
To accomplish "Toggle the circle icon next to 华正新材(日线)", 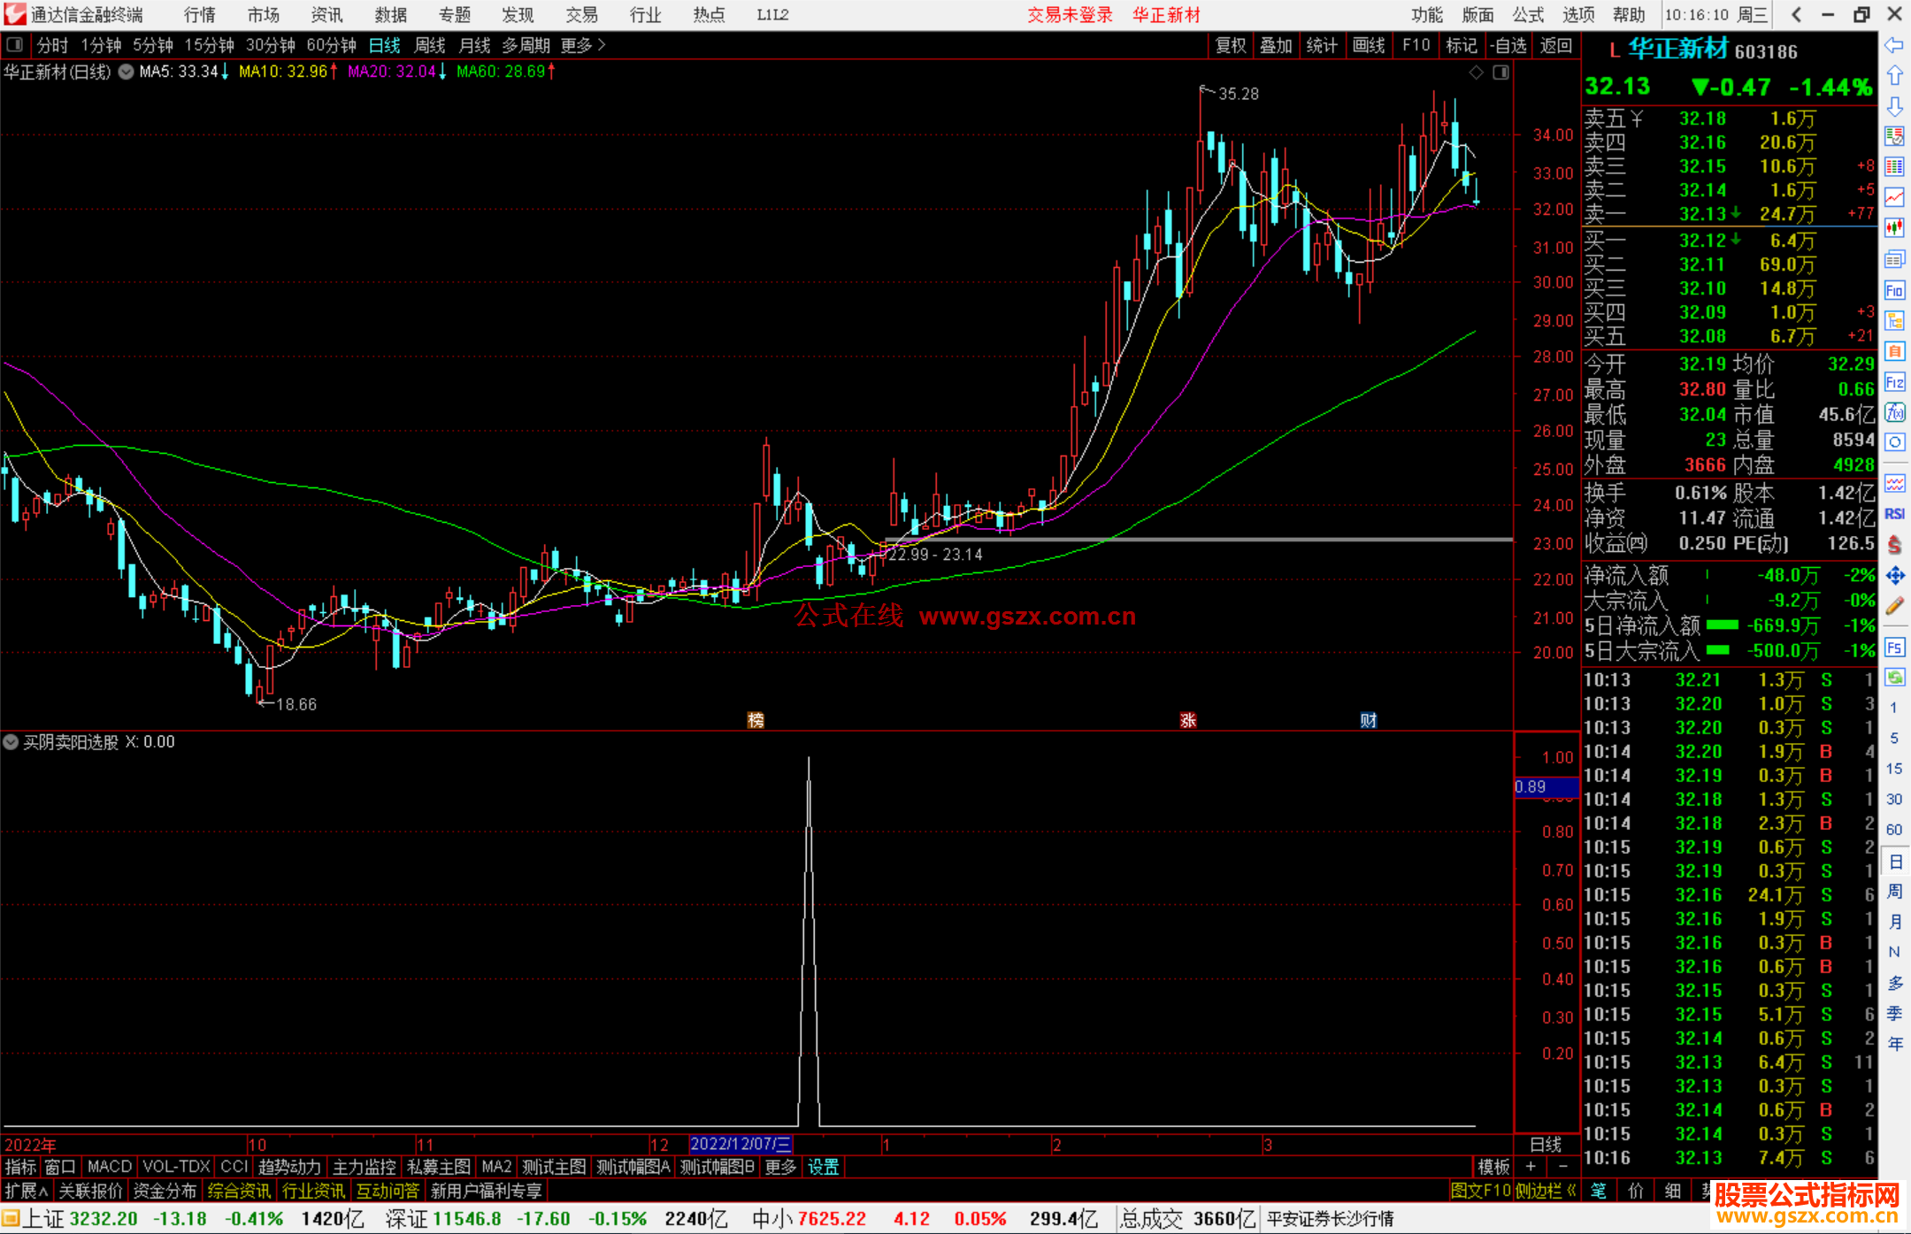I will click(127, 72).
